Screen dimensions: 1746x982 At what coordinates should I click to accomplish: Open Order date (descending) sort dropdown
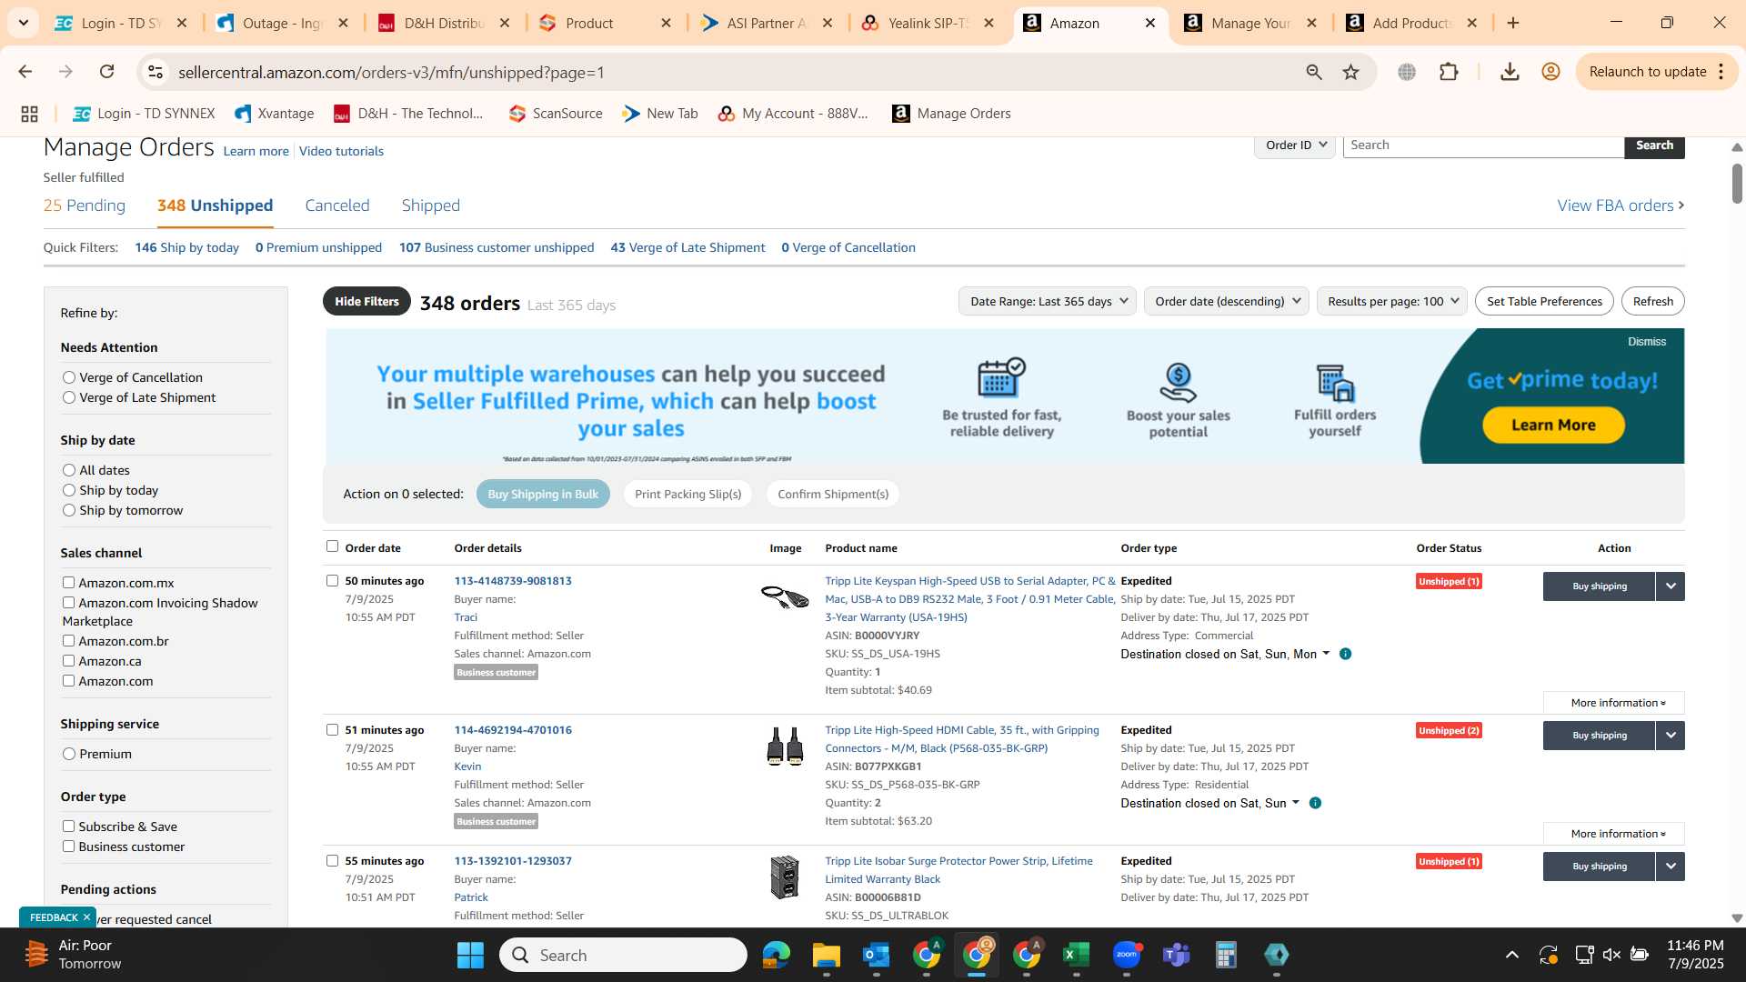pyautogui.click(x=1227, y=301)
